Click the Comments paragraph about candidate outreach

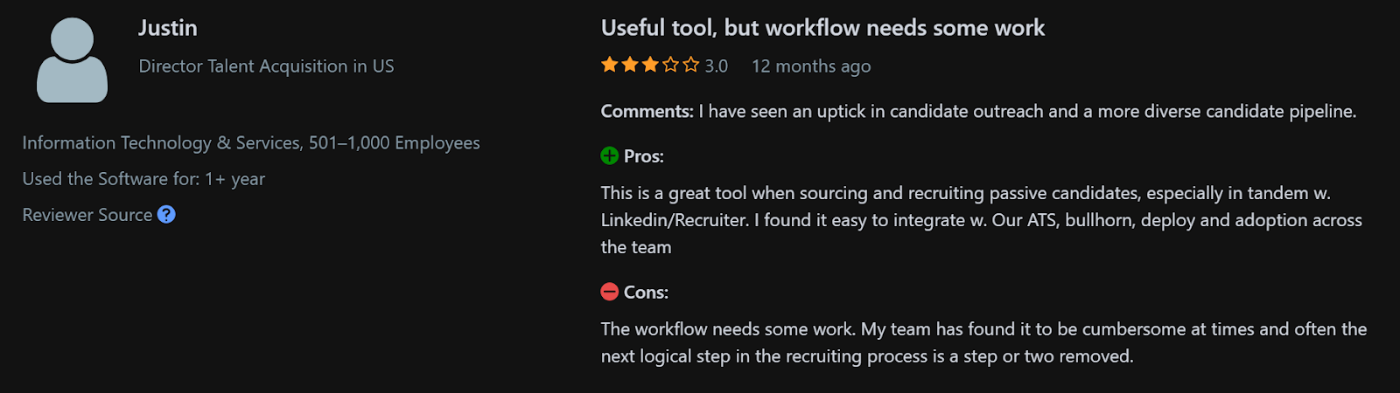click(x=978, y=112)
